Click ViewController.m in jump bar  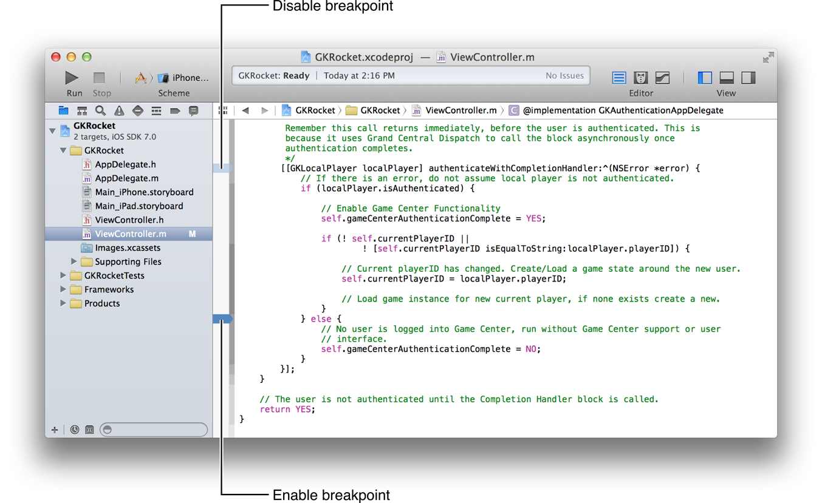tap(454, 110)
